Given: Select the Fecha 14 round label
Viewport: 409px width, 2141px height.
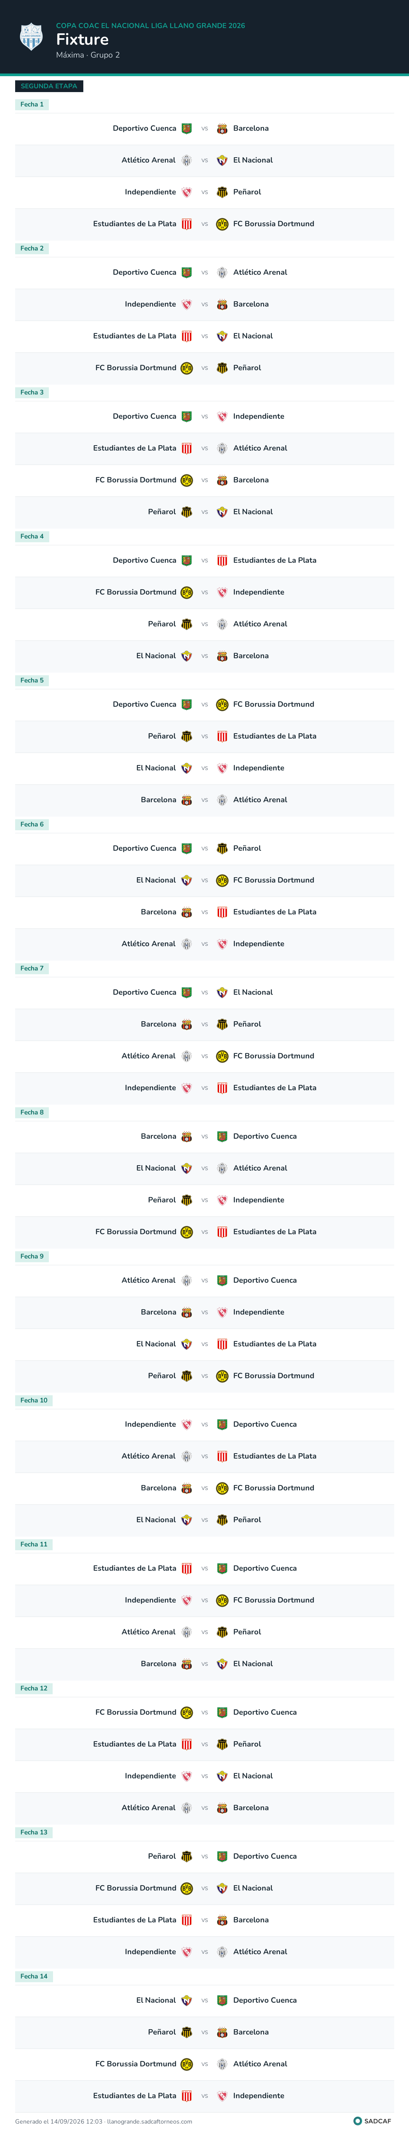Looking at the screenshot, I should click(x=34, y=1976).
